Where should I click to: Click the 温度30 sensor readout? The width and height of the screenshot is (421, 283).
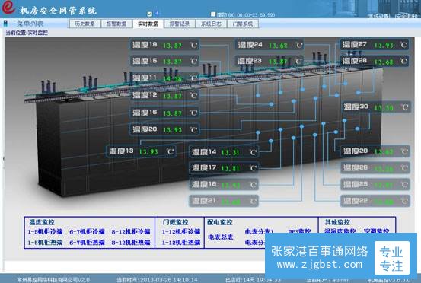tap(376, 107)
